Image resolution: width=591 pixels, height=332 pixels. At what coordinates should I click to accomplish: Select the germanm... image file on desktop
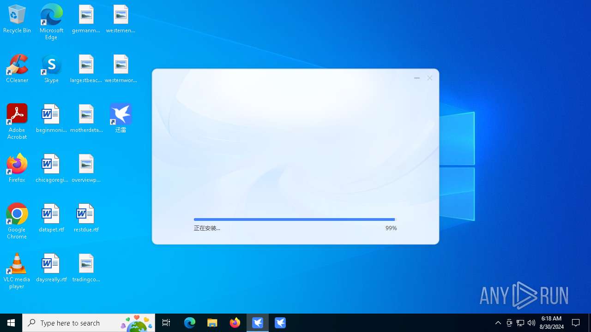86,19
